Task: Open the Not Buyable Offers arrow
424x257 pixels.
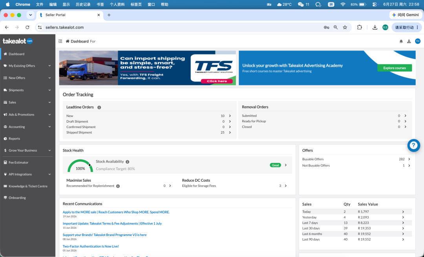Action: [x=409, y=165]
